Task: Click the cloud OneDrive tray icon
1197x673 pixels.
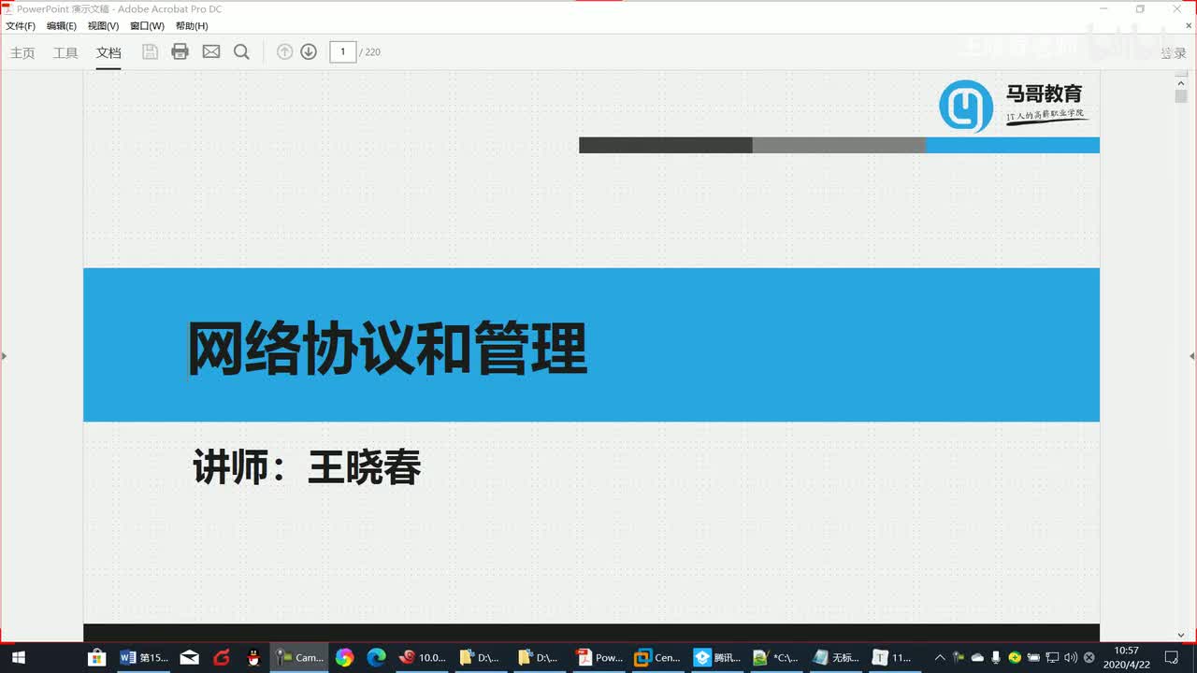Action: (977, 657)
